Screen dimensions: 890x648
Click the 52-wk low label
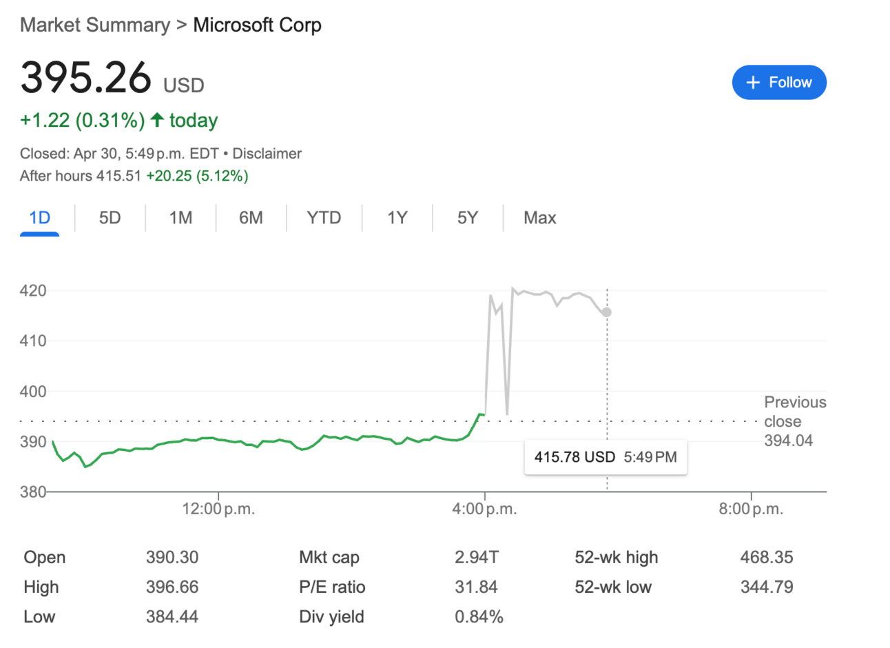click(x=613, y=587)
